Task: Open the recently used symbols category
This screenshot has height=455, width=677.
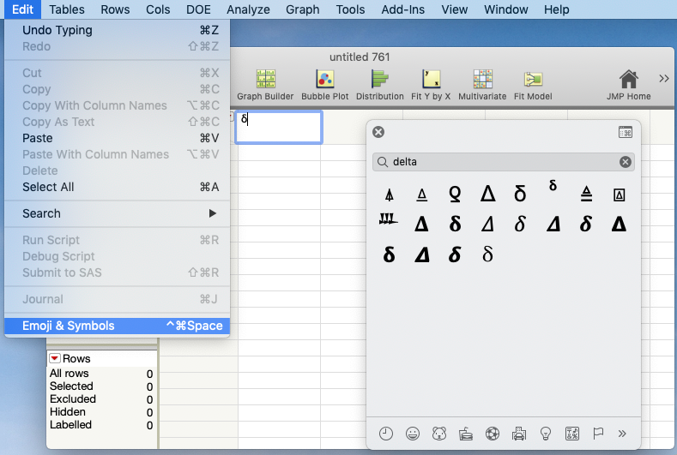Action: tap(386, 434)
